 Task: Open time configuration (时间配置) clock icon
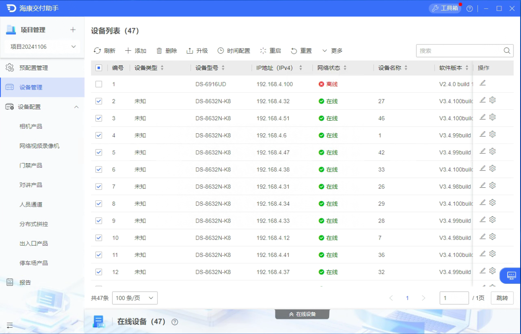221,51
